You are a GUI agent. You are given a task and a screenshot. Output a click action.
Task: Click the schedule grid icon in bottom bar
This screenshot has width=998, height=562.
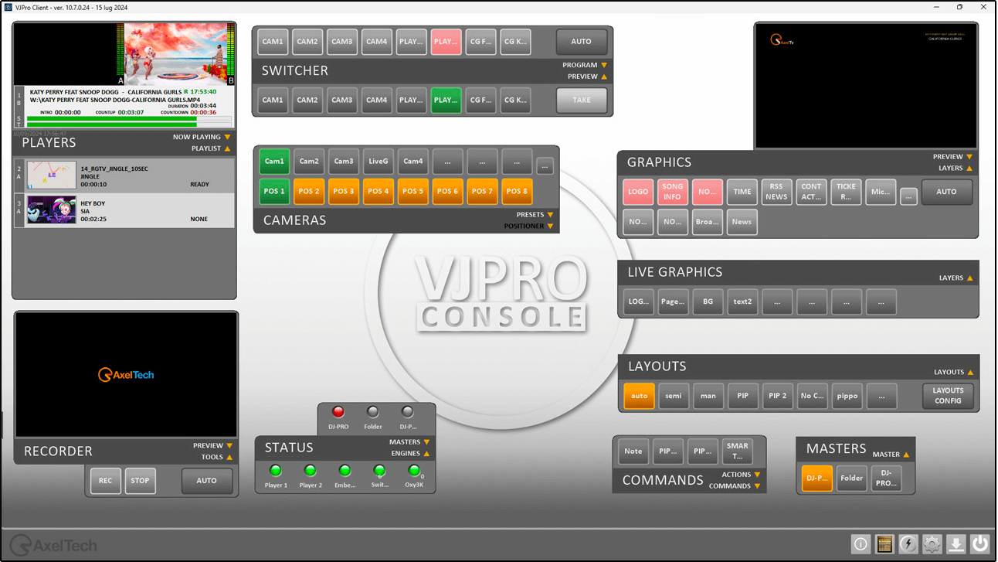tap(884, 544)
